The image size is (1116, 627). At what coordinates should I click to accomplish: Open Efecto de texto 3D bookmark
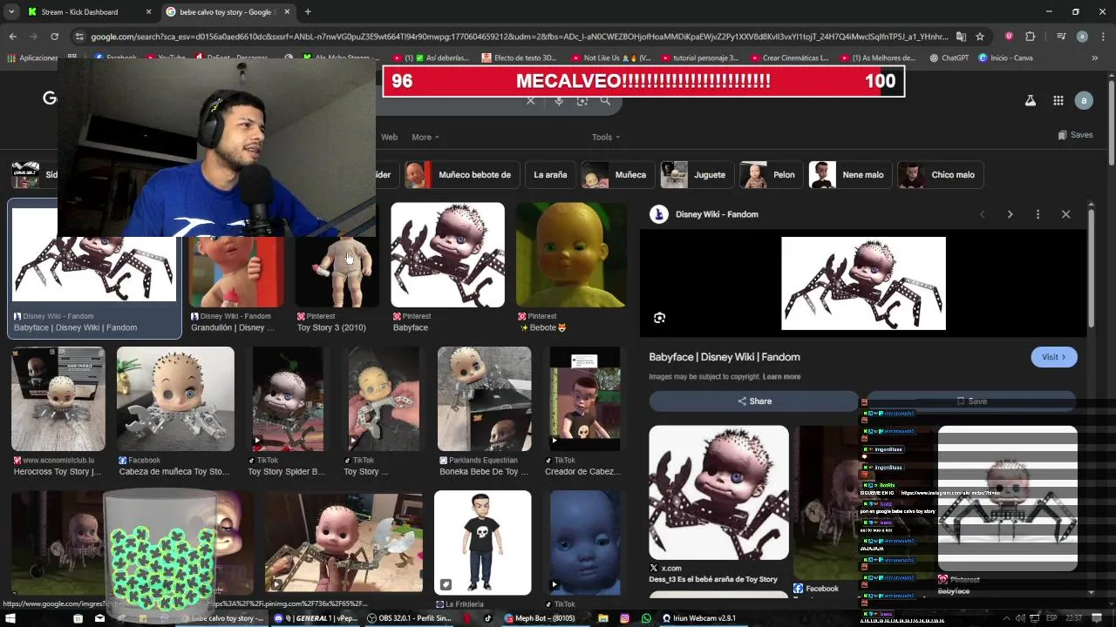click(x=519, y=57)
